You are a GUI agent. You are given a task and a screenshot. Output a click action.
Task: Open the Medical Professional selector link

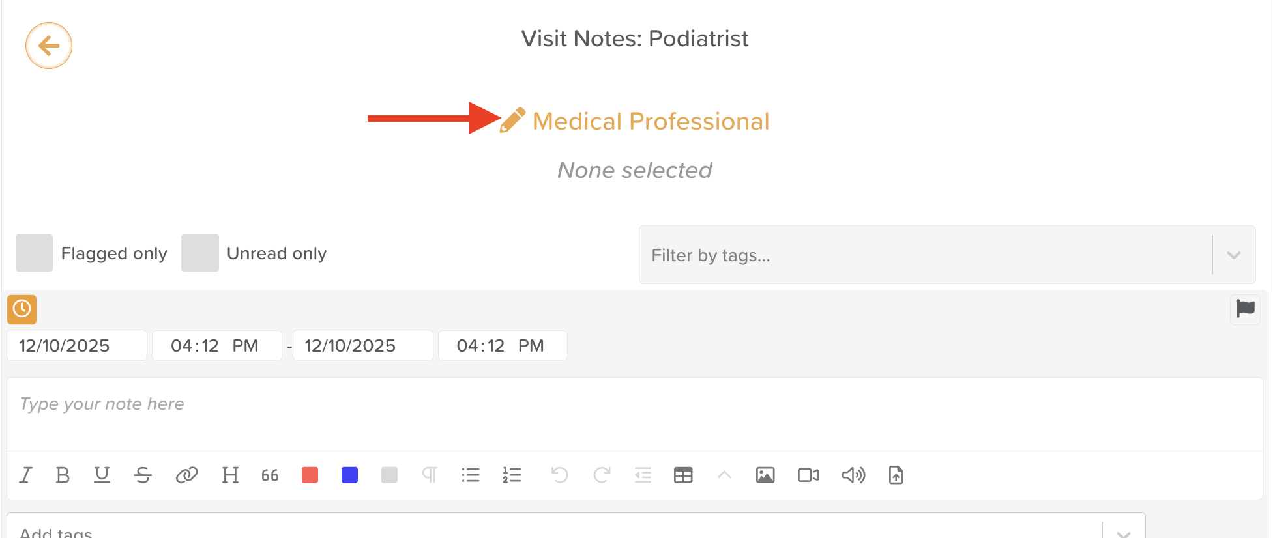651,122
